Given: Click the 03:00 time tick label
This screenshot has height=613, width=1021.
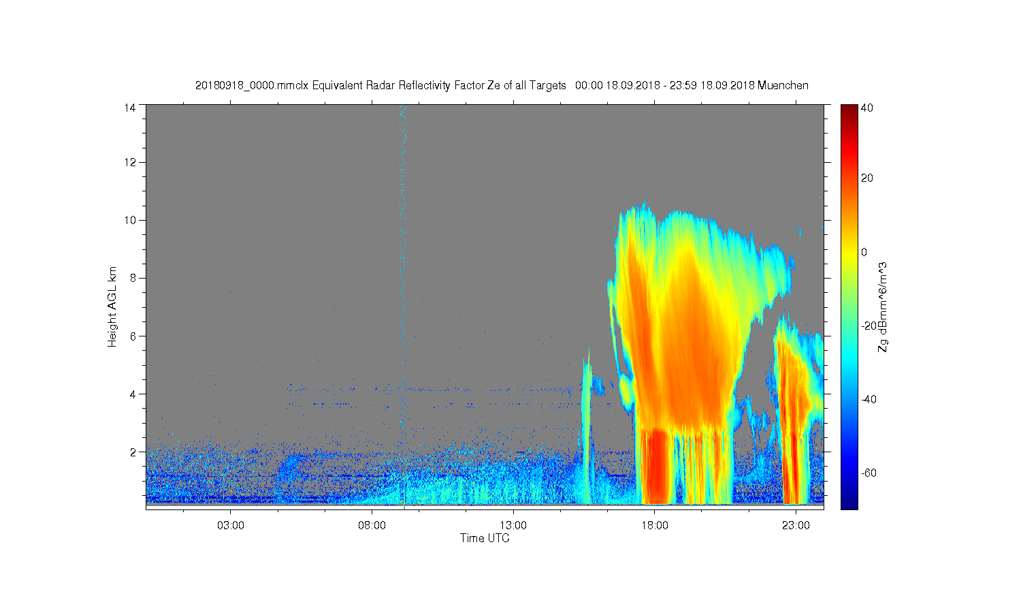Looking at the screenshot, I should 231,526.
